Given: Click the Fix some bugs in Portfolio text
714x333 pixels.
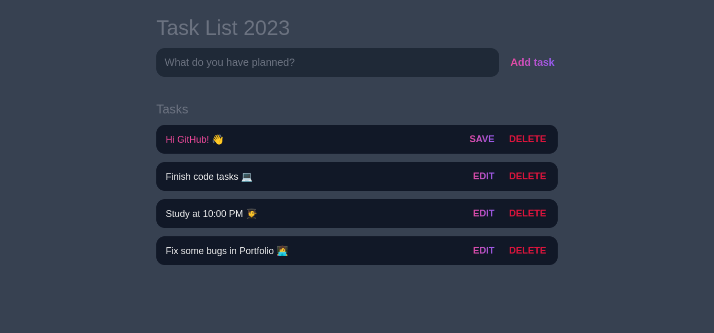Looking at the screenshot, I should point(220,251).
